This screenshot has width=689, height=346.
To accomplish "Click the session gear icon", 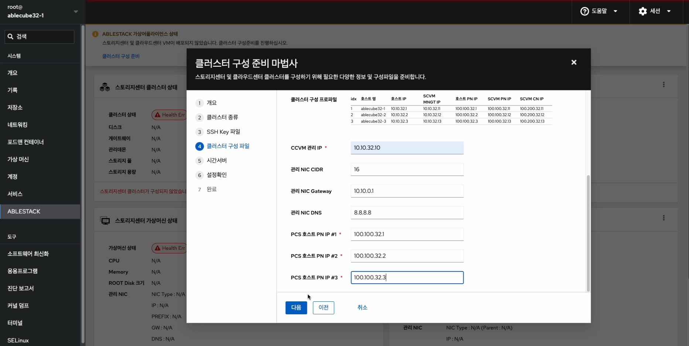I will (x=642, y=11).
